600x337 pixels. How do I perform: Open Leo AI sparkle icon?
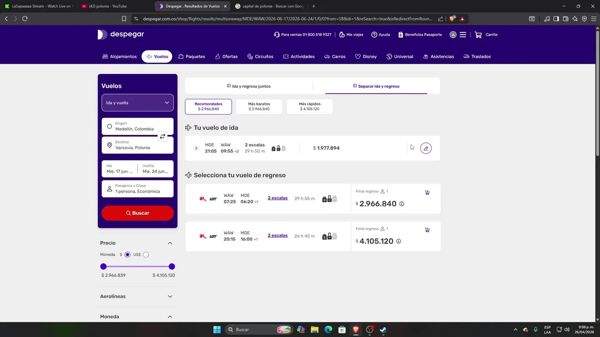coord(575,19)
